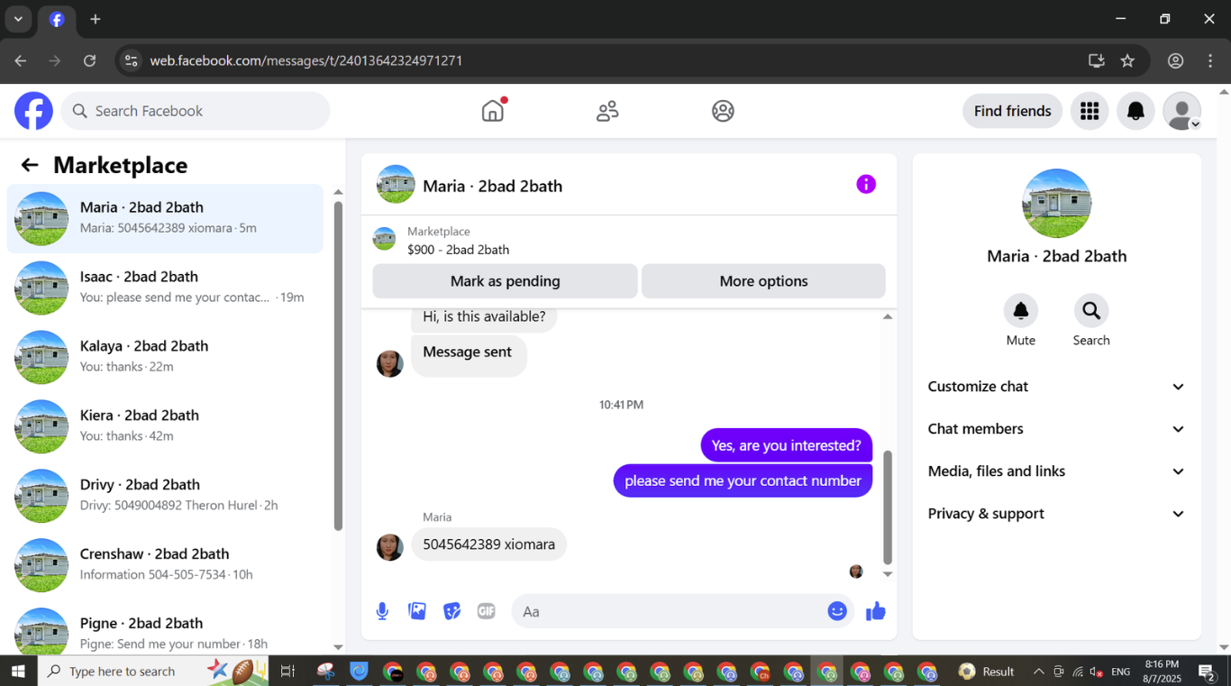Screen dimensions: 1231x686
Task: Open the GIF picker
Action: (x=487, y=611)
